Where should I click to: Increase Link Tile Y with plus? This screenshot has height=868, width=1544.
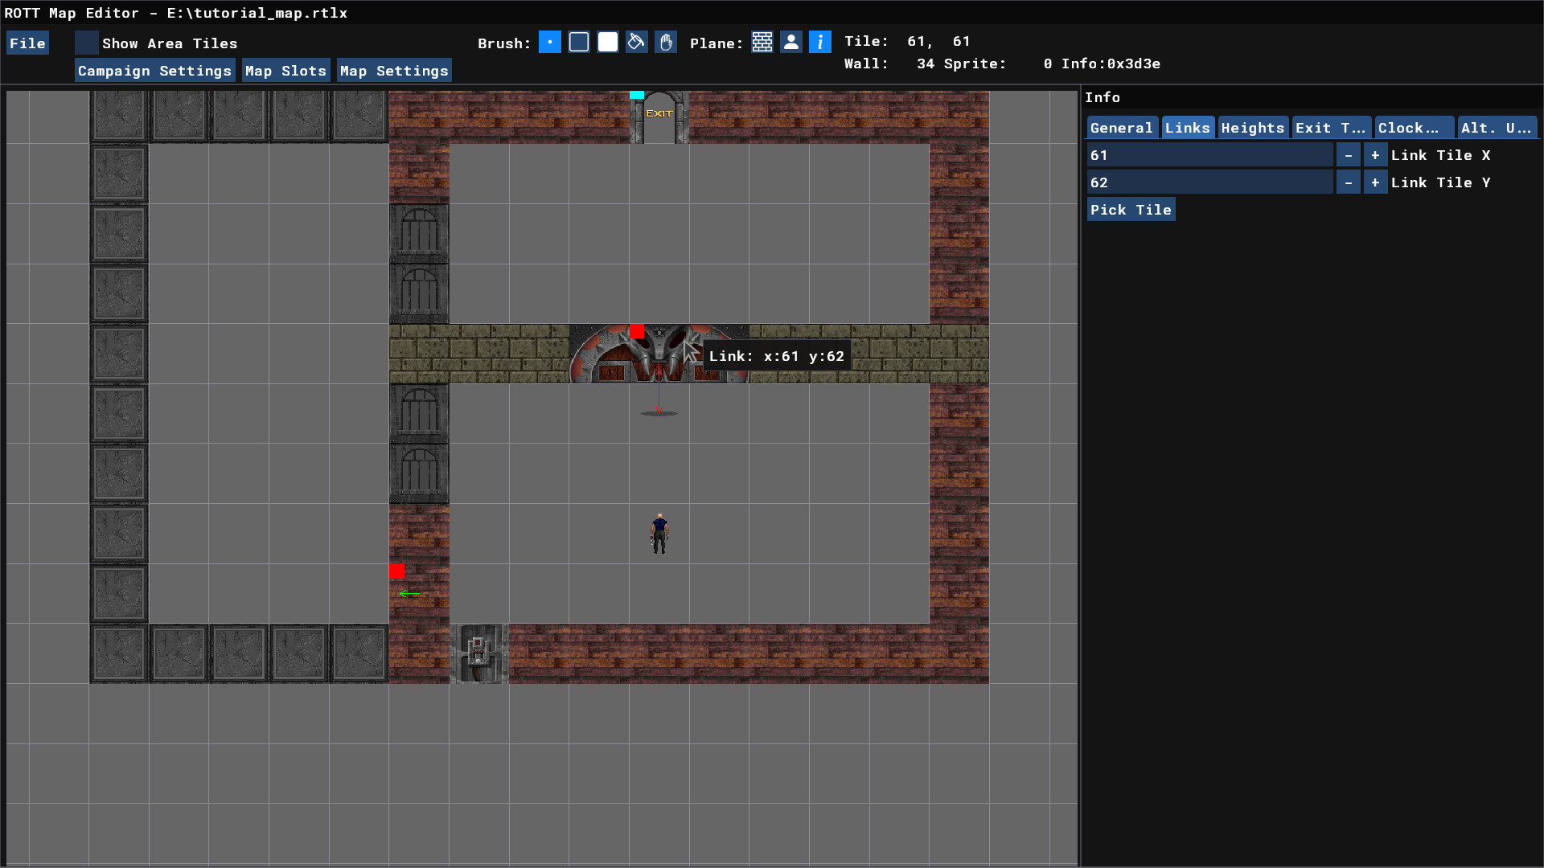coord(1375,182)
